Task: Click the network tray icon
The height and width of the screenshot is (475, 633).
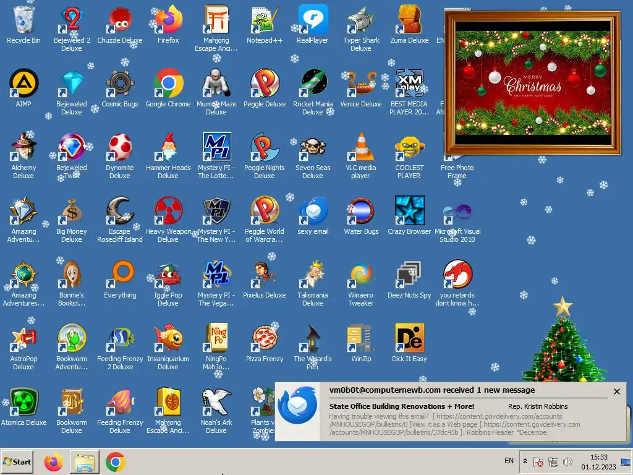Action: (553, 462)
